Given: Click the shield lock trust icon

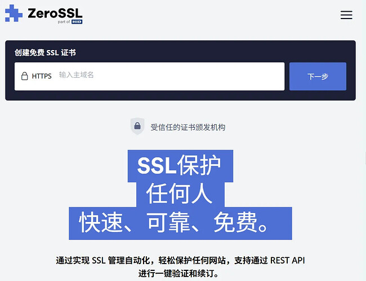Looking at the screenshot, I should pyautogui.click(x=137, y=126).
